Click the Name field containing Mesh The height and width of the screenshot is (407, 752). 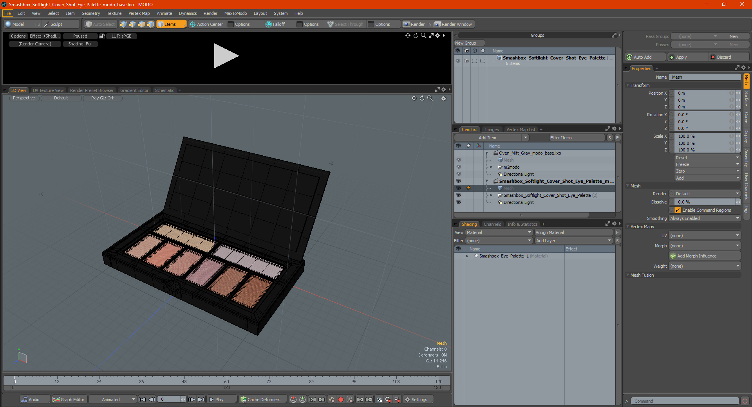705,77
